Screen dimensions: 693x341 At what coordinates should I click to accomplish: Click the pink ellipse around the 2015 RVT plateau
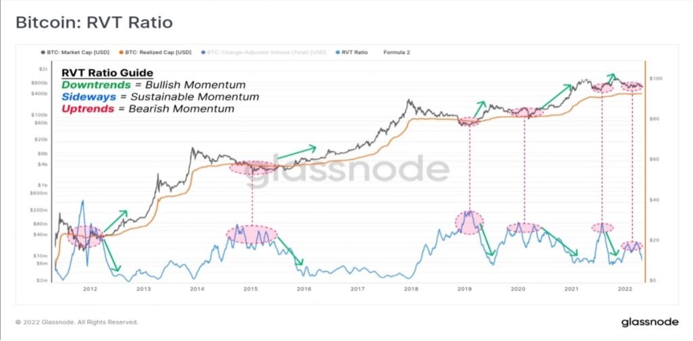coord(252,234)
